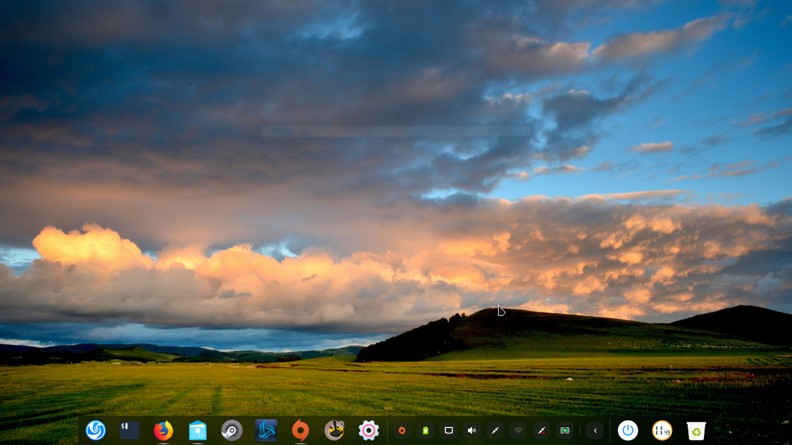Open the blue box app with keyhole
Screen dimensions: 792x445
pos(197,430)
